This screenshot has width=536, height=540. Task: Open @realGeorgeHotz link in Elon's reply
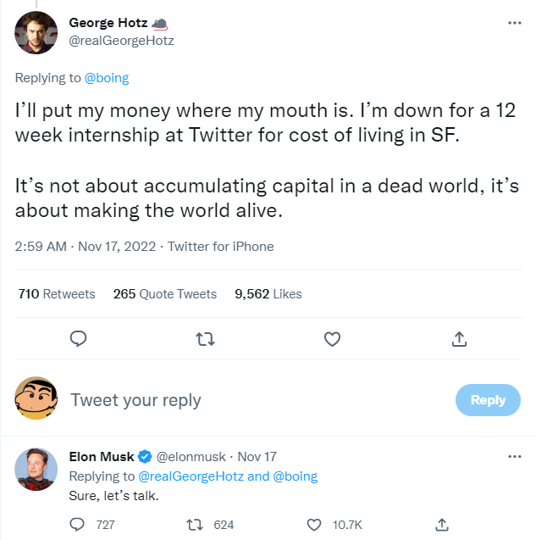click(191, 476)
